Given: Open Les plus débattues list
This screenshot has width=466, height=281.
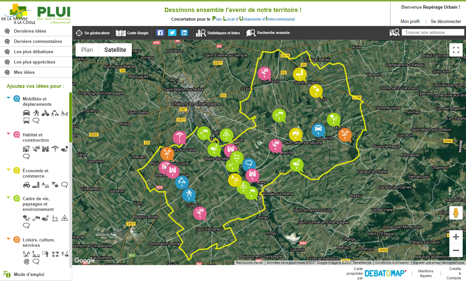Looking at the screenshot, I should [x=33, y=52].
